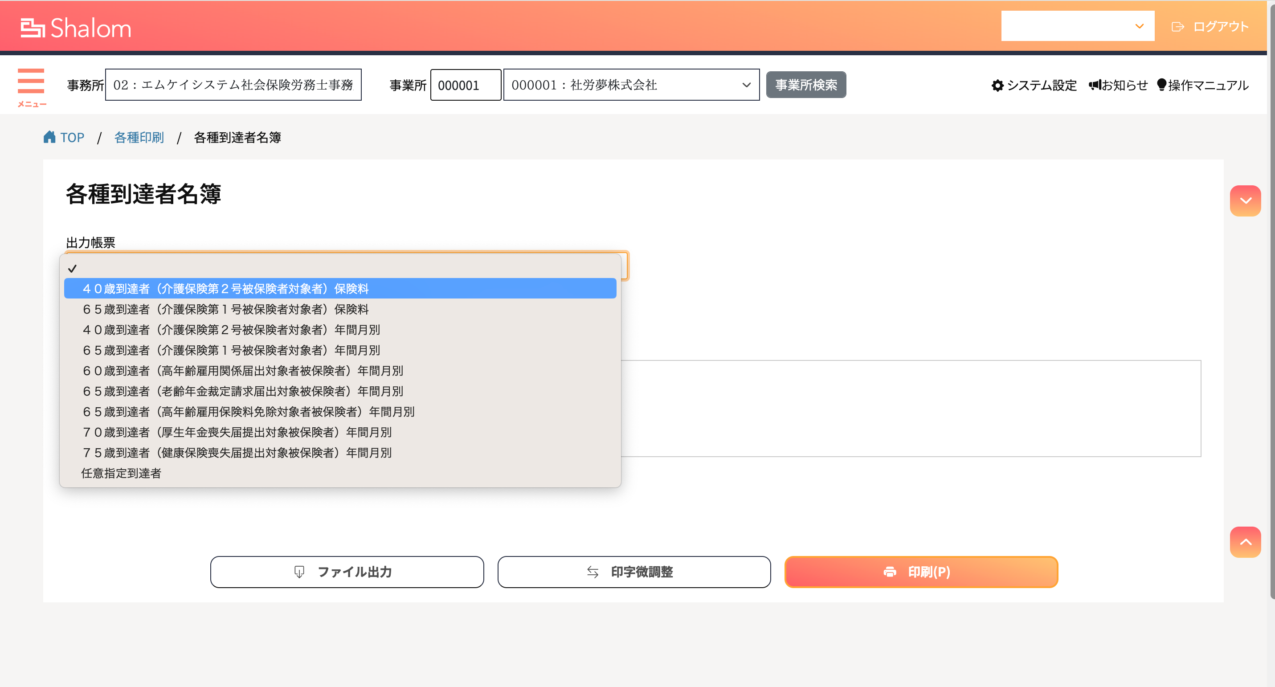This screenshot has width=1275, height=687.
Task: Select ４０歳到達者 介護保険第２号 年間月別 option
Action: (340, 330)
